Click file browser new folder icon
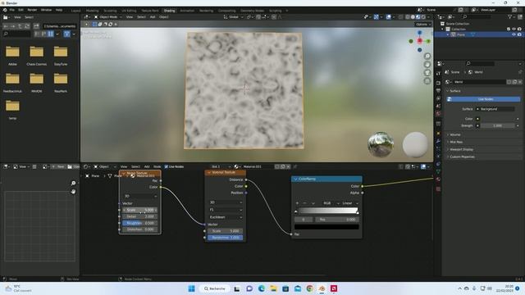 (x=36, y=26)
